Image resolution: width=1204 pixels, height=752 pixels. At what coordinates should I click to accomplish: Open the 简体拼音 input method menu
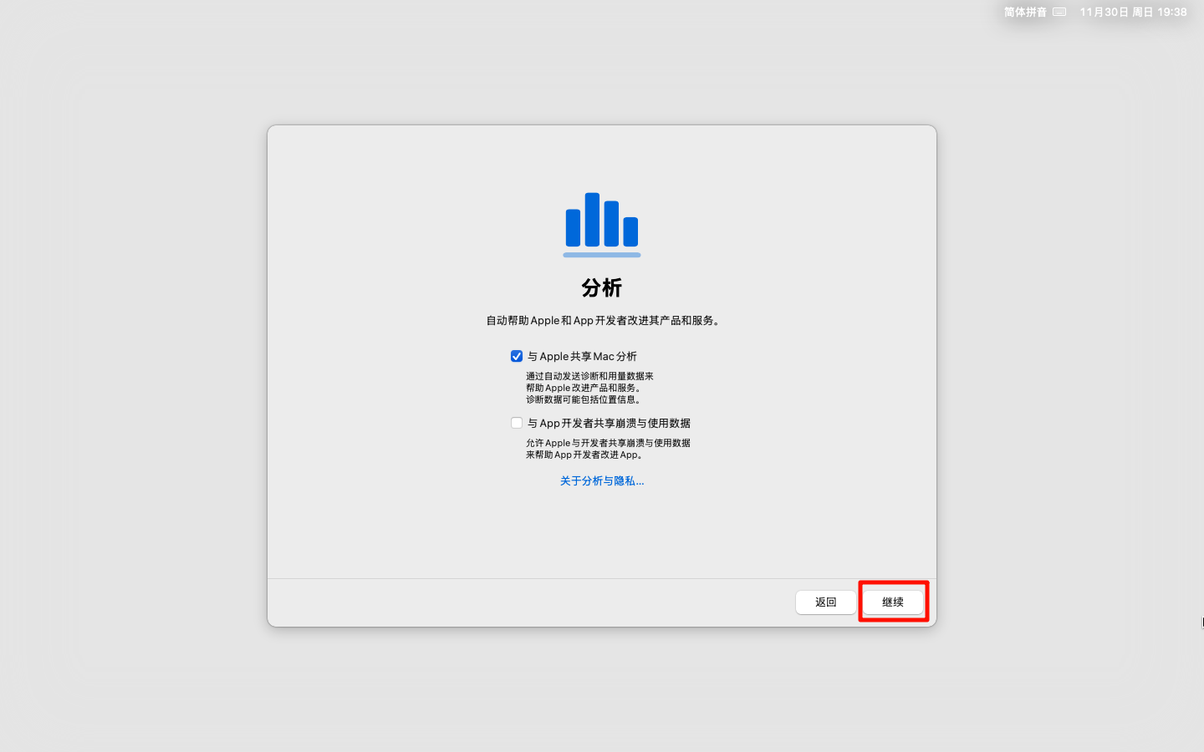pyautogui.click(x=1025, y=12)
